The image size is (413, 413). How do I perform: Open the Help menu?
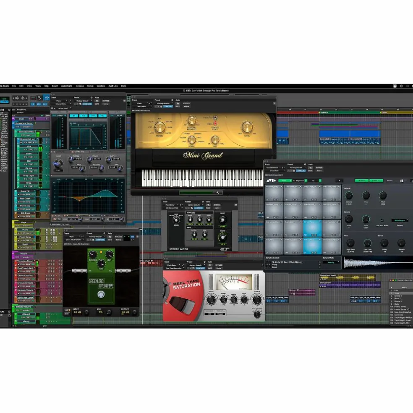123,86
